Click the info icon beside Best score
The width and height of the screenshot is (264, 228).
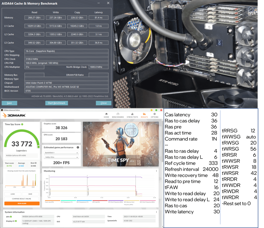click(36, 163)
